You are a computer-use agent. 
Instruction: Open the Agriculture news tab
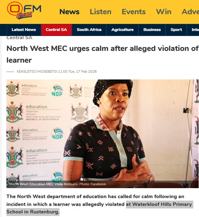point(122,30)
